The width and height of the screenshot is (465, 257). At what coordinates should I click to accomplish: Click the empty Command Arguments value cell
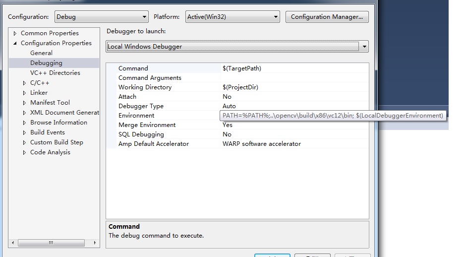click(x=295, y=78)
